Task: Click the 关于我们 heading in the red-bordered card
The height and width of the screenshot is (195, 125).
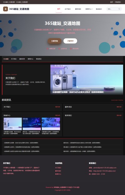Action: (10, 78)
